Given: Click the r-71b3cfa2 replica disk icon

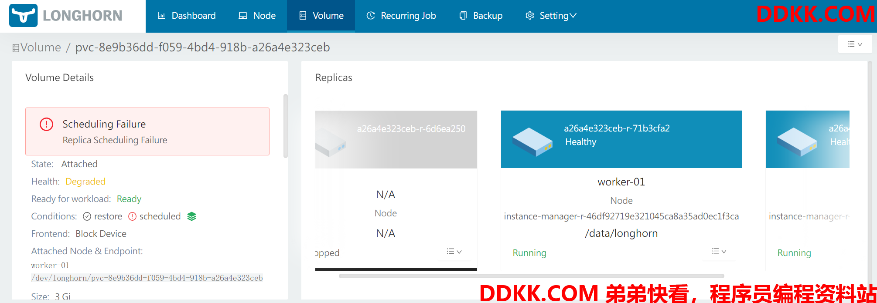Looking at the screenshot, I should coord(532,142).
